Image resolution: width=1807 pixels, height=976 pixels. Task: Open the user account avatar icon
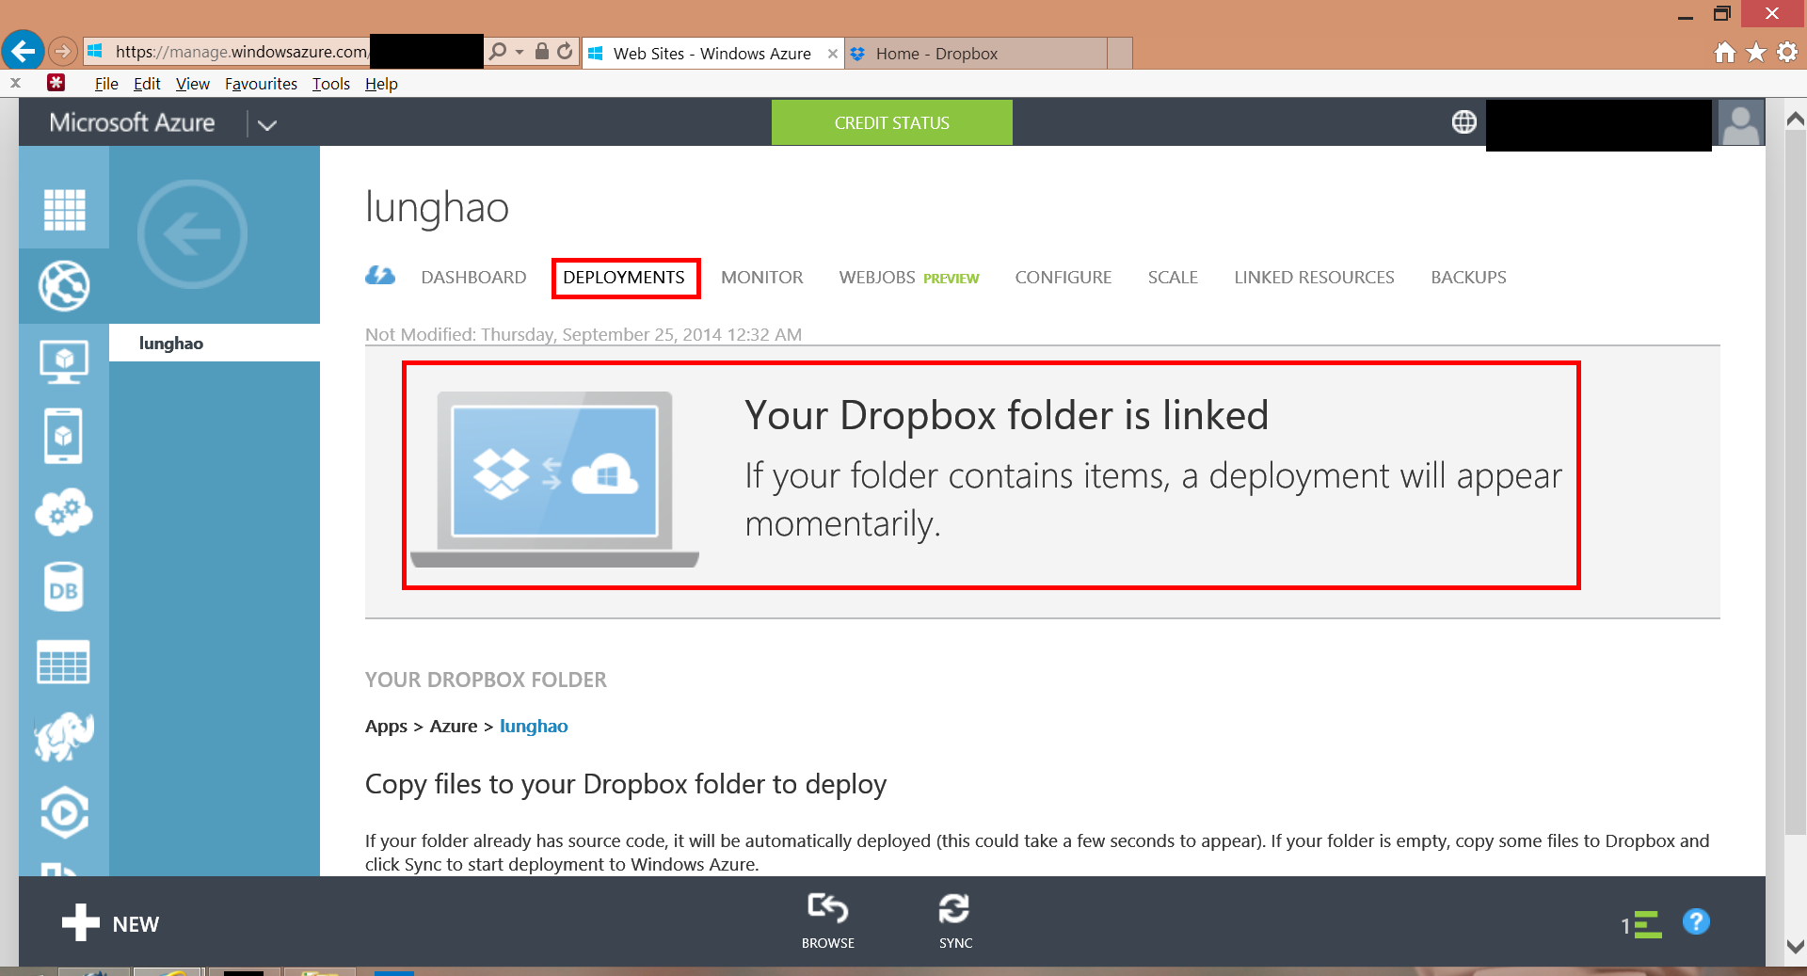pos(1740,123)
